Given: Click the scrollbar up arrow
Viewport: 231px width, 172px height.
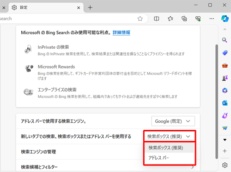Looking at the screenshot, I should tap(225, 29).
